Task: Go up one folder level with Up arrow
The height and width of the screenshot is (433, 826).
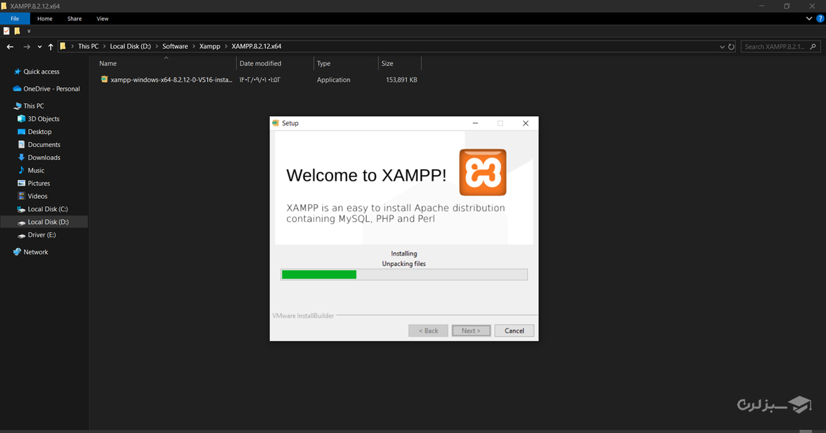Action: pos(50,47)
